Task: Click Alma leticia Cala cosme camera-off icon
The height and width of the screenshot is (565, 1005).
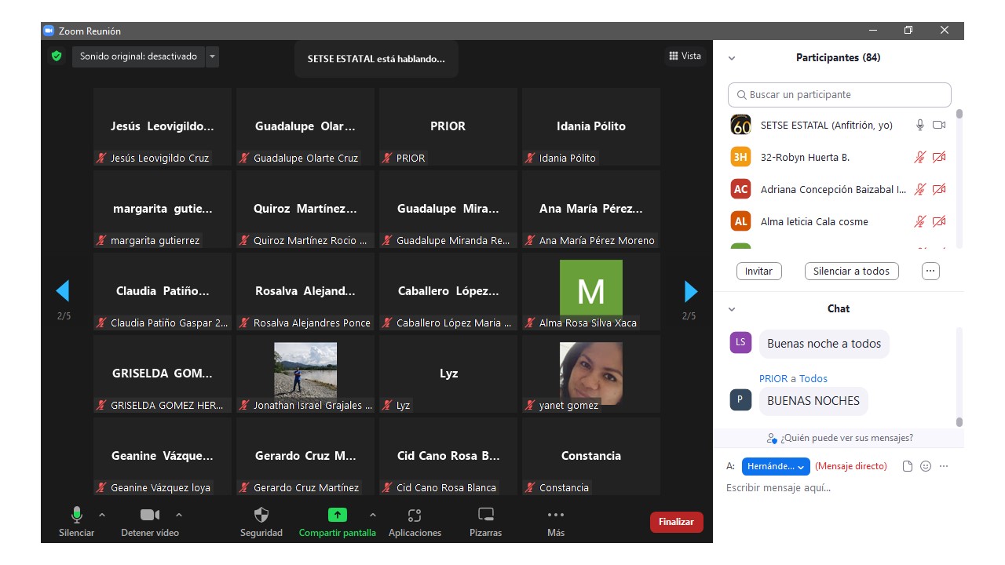Action: 939,221
